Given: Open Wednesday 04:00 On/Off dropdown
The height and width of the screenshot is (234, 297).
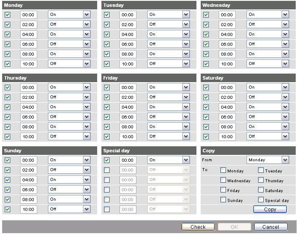Looking at the screenshot, I should click(267, 34).
